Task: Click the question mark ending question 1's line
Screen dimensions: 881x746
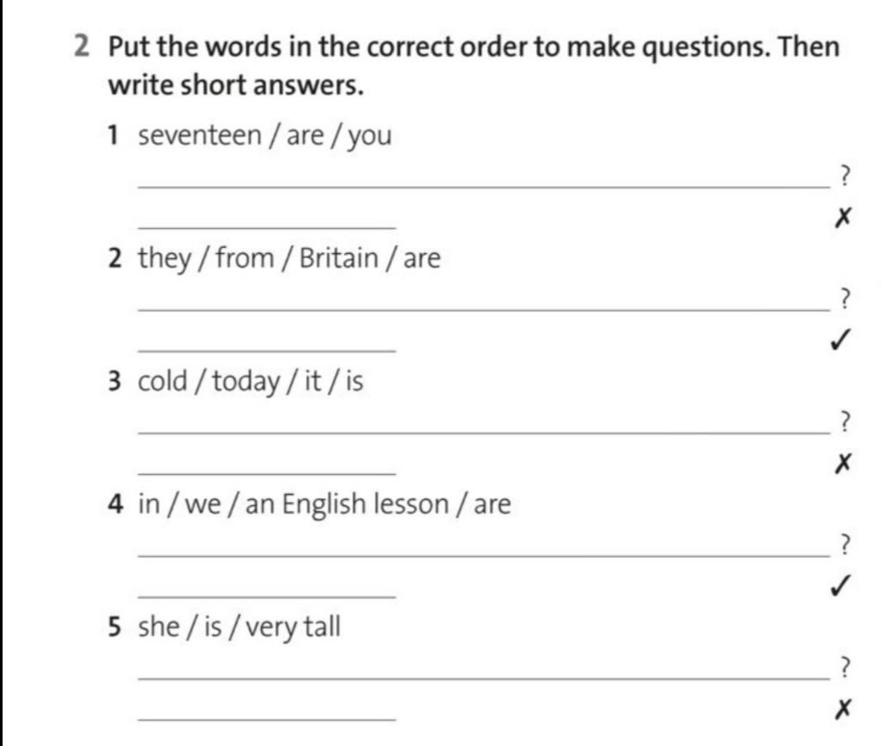Action: (x=845, y=176)
